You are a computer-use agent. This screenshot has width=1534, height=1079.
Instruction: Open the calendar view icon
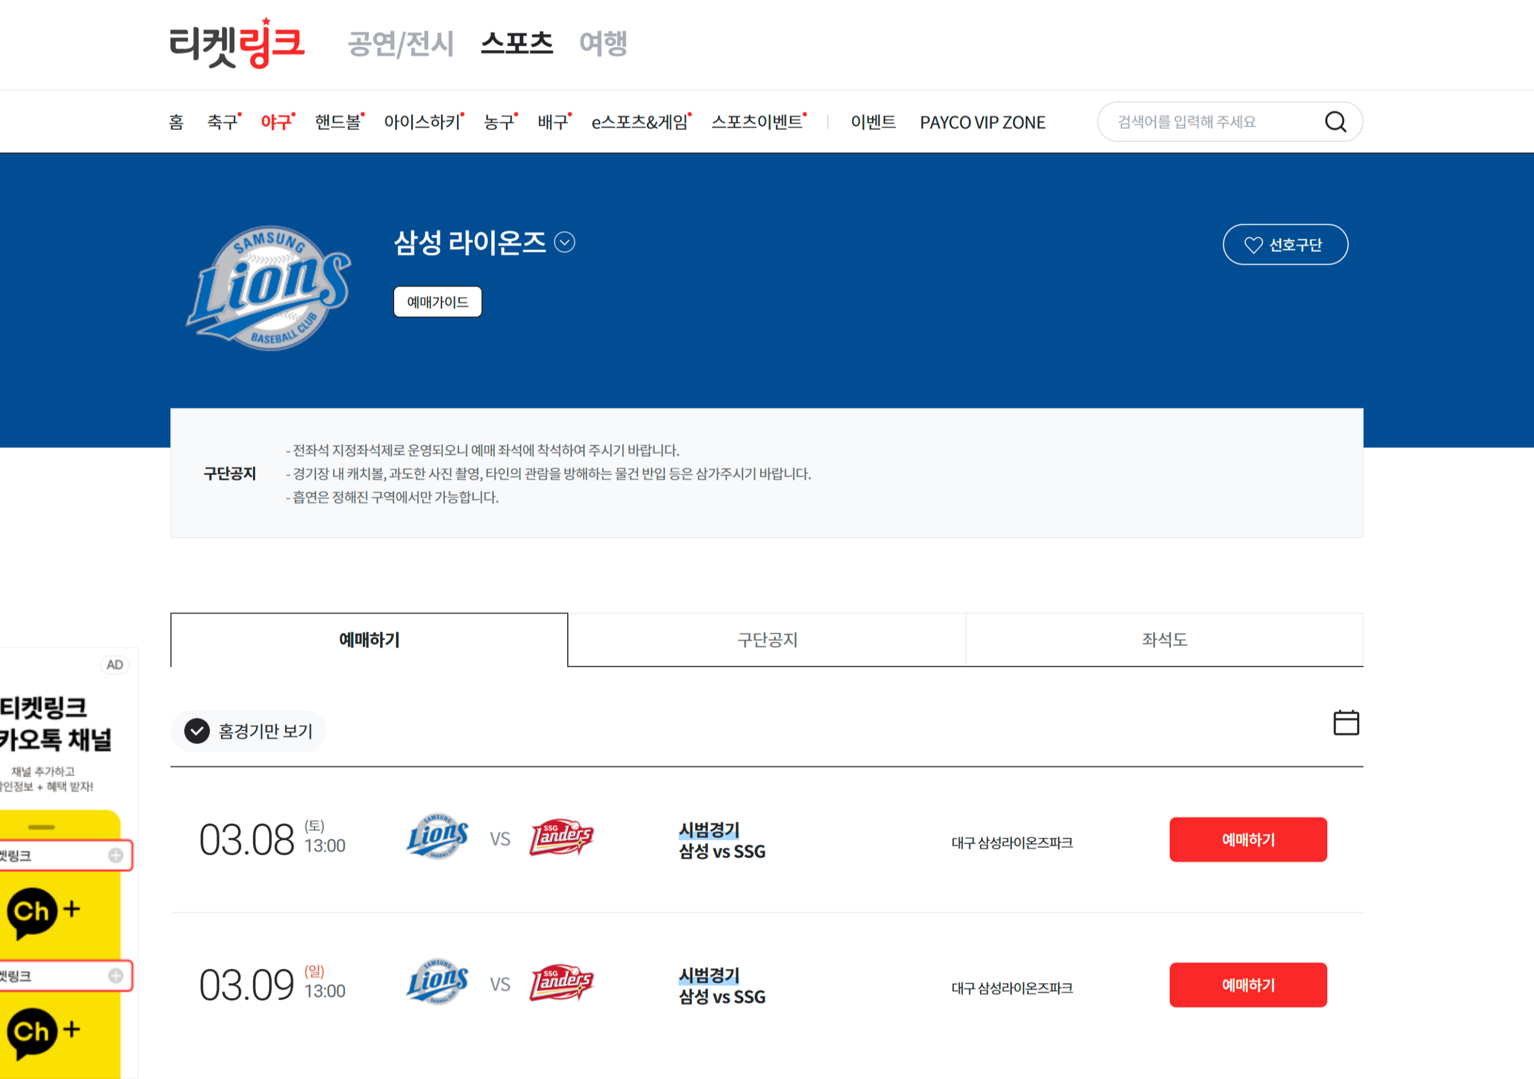point(1345,723)
